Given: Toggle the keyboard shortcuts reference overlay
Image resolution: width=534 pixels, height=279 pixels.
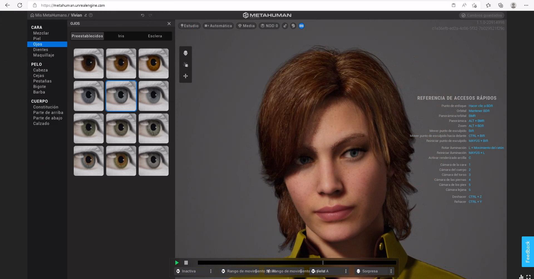Looking at the screenshot, I should (301, 26).
